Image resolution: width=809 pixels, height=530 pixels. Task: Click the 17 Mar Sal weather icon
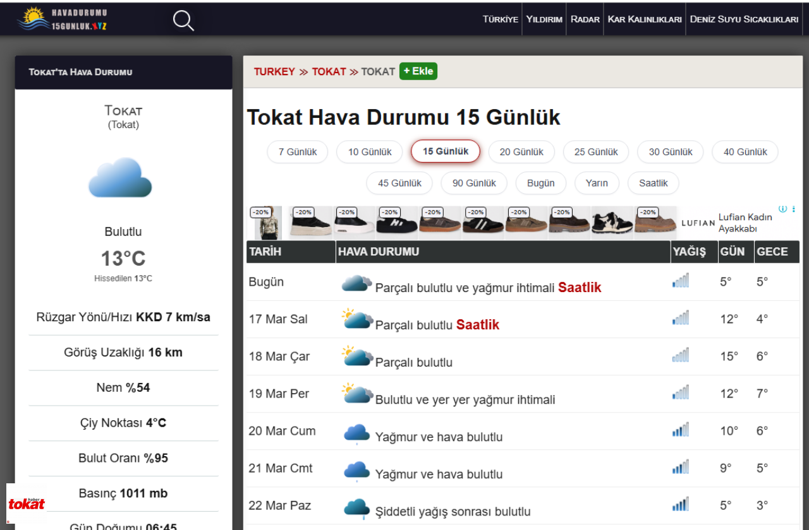point(356,319)
